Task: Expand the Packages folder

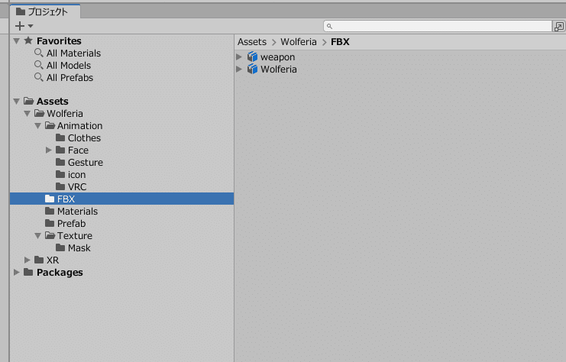Action: [17, 272]
